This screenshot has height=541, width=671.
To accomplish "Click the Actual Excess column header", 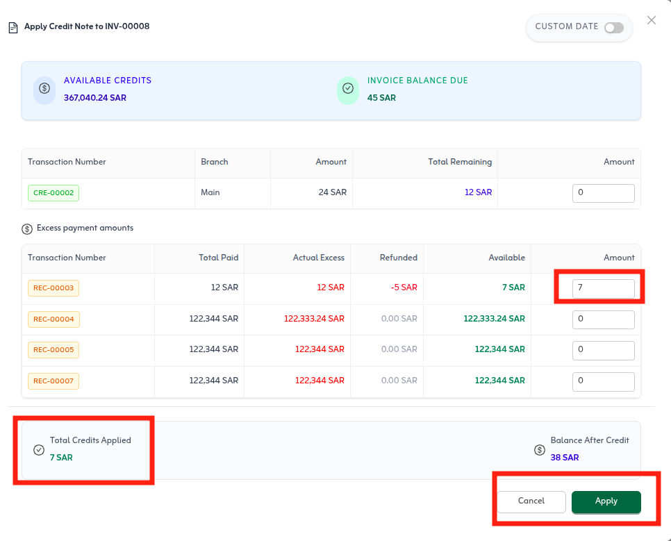I will pos(318,258).
